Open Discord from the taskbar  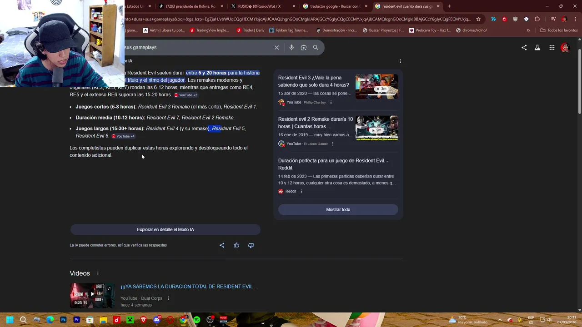(157, 320)
